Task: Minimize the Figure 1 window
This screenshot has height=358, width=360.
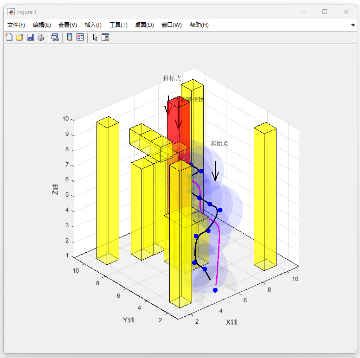Action: (x=304, y=12)
